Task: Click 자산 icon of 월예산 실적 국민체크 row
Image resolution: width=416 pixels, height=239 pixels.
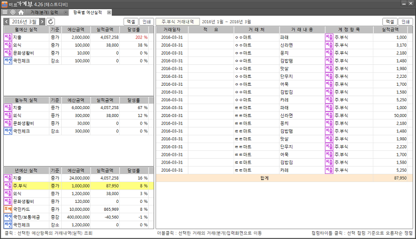Action: [x=8, y=61]
